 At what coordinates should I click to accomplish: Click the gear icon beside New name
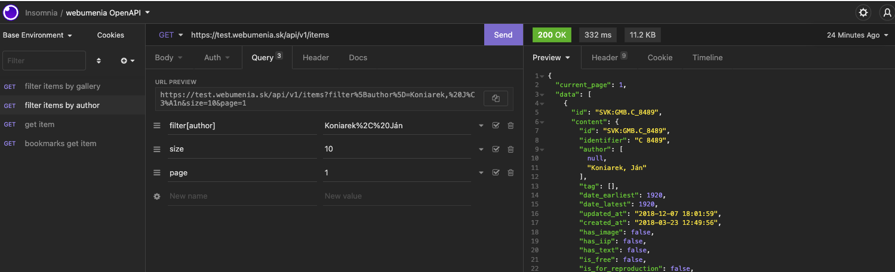157,196
